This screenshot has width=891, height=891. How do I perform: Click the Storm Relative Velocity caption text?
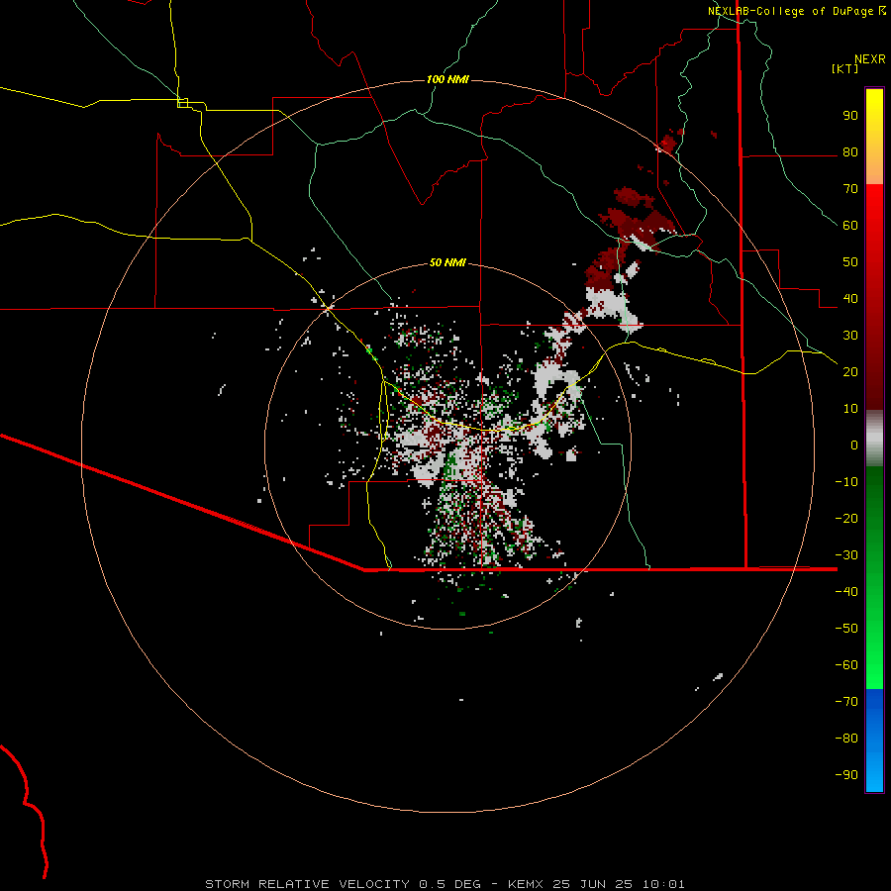point(445,884)
